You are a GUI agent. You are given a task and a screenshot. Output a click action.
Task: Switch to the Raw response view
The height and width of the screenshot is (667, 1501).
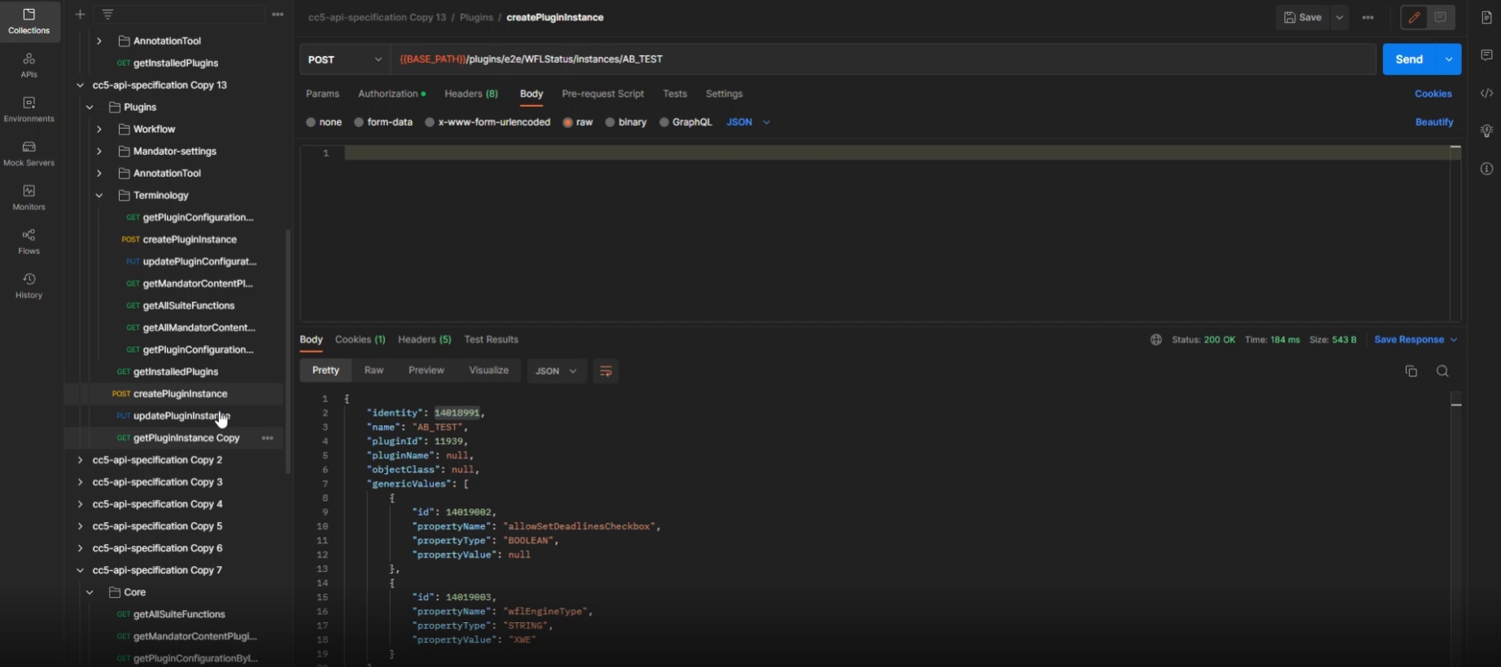[374, 371]
